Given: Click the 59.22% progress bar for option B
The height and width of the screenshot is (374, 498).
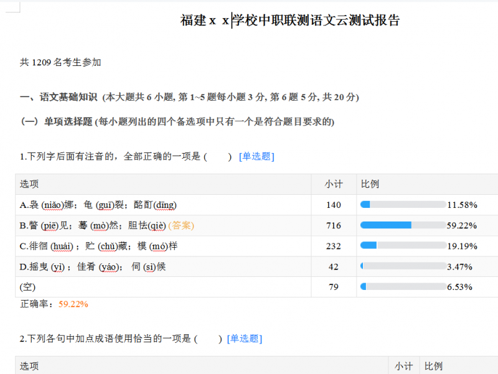Looking at the screenshot, I should pos(402,225).
